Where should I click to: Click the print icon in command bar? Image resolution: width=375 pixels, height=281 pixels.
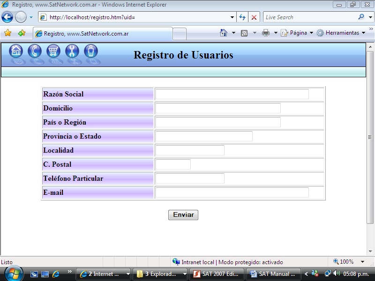pyautogui.click(x=266, y=33)
